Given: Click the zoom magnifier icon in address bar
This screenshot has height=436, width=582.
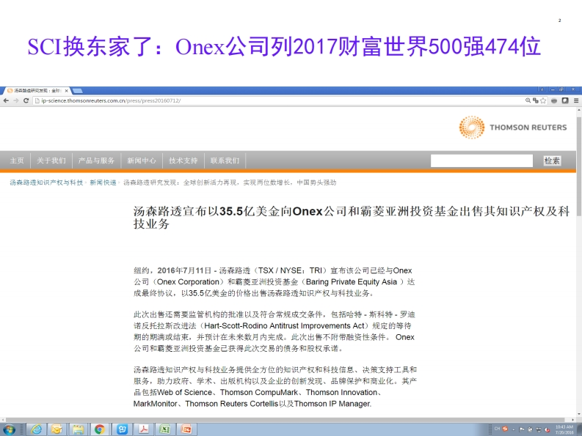Looking at the screenshot, I should pyautogui.click(x=528, y=100).
